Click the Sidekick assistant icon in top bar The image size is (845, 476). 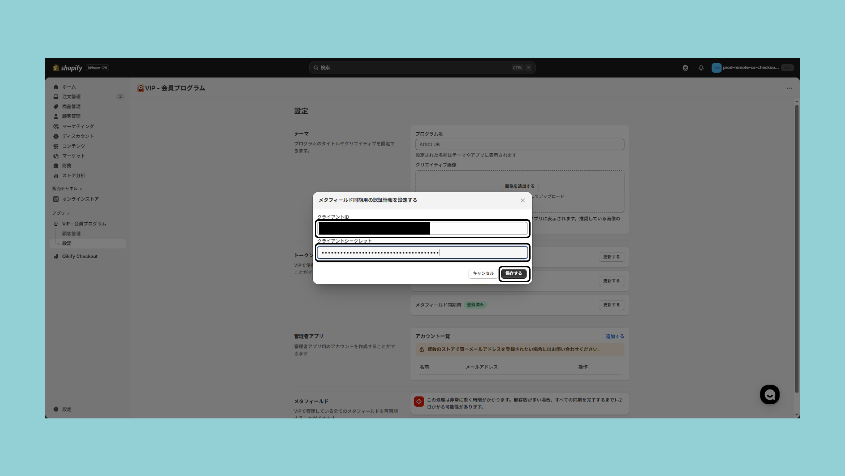coord(685,68)
